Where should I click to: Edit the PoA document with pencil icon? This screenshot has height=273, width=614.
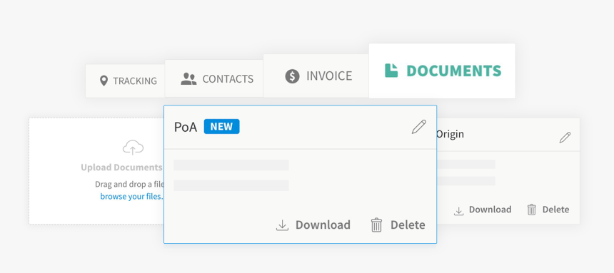[418, 127]
